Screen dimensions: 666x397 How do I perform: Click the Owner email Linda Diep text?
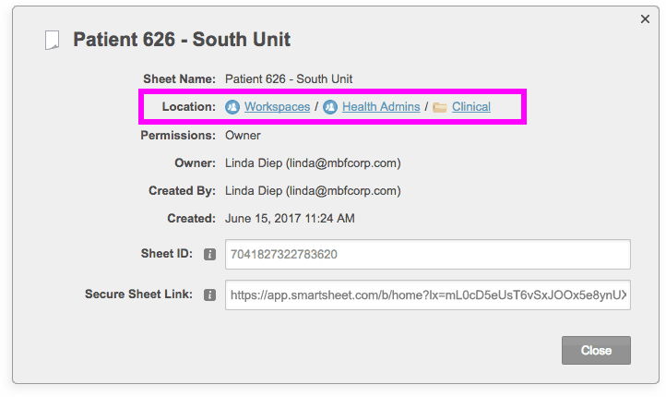(313, 163)
